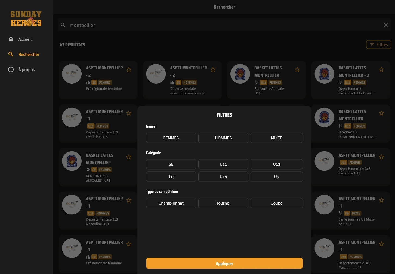Choose Championnat competition type
The height and width of the screenshot is (274, 395).
coord(171,203)
